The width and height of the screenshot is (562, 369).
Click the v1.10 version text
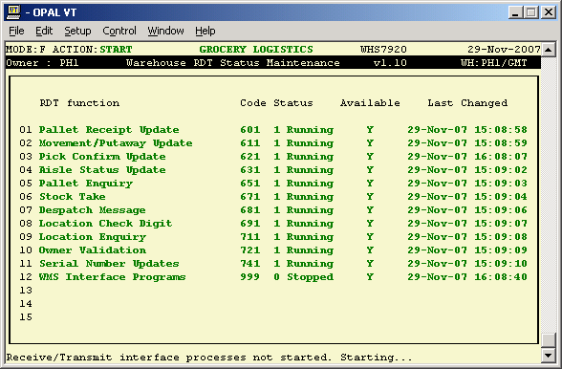click(390, 63)
